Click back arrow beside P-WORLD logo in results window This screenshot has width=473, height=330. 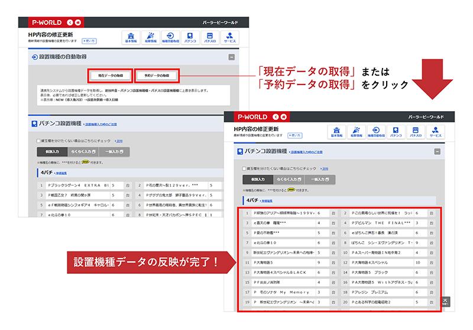click(x=275, y=116)
